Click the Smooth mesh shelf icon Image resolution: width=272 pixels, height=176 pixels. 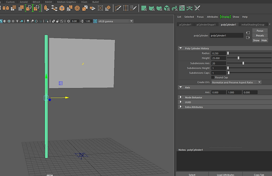click(x=13, y=8)
